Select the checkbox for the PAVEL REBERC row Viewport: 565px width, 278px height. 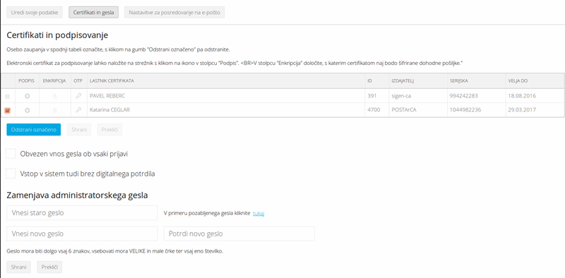pos(8,97)
